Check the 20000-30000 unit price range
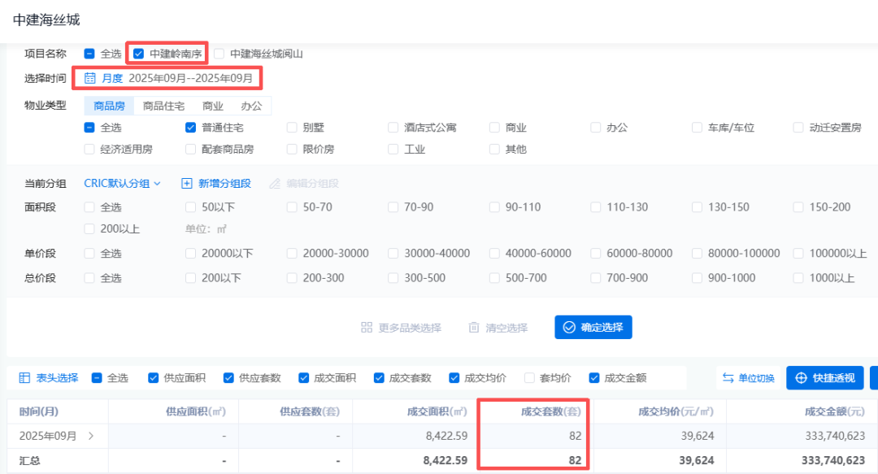The height and width of the screenshot is (474, 878). click(x=292, y=253)
